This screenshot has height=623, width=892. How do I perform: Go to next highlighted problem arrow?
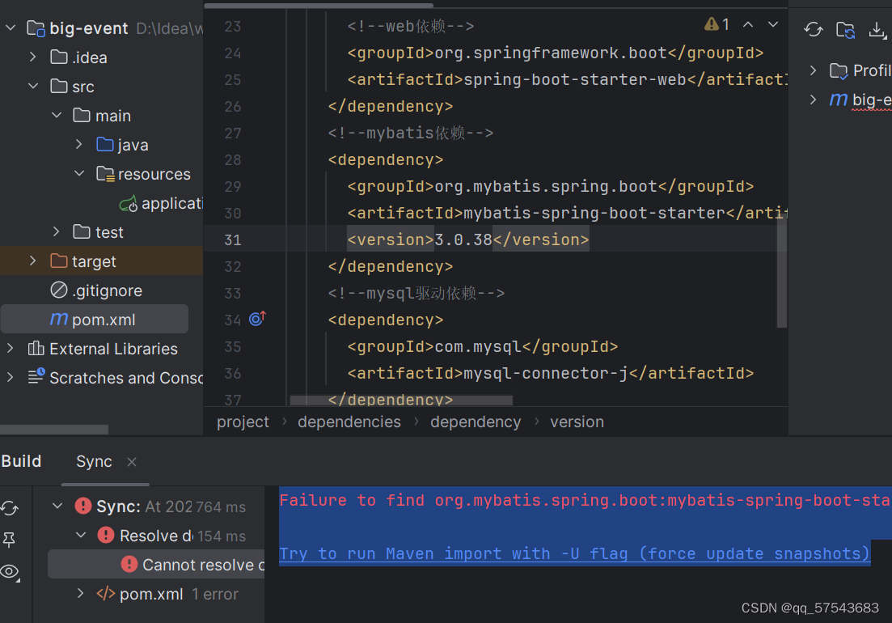(772, 24)
